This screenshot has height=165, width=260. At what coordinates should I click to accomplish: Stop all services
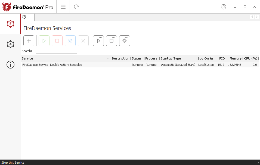[x=112, y=41]
